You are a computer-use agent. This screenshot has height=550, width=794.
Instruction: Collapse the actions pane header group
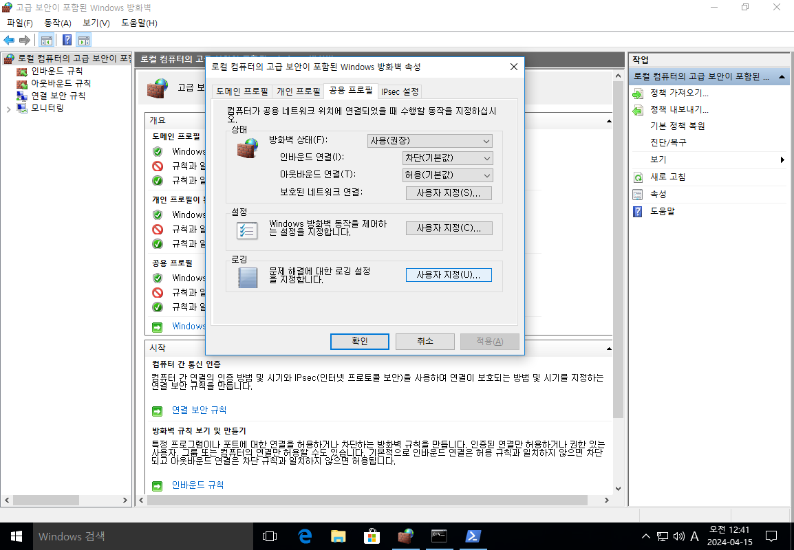[x=782, y=77]
